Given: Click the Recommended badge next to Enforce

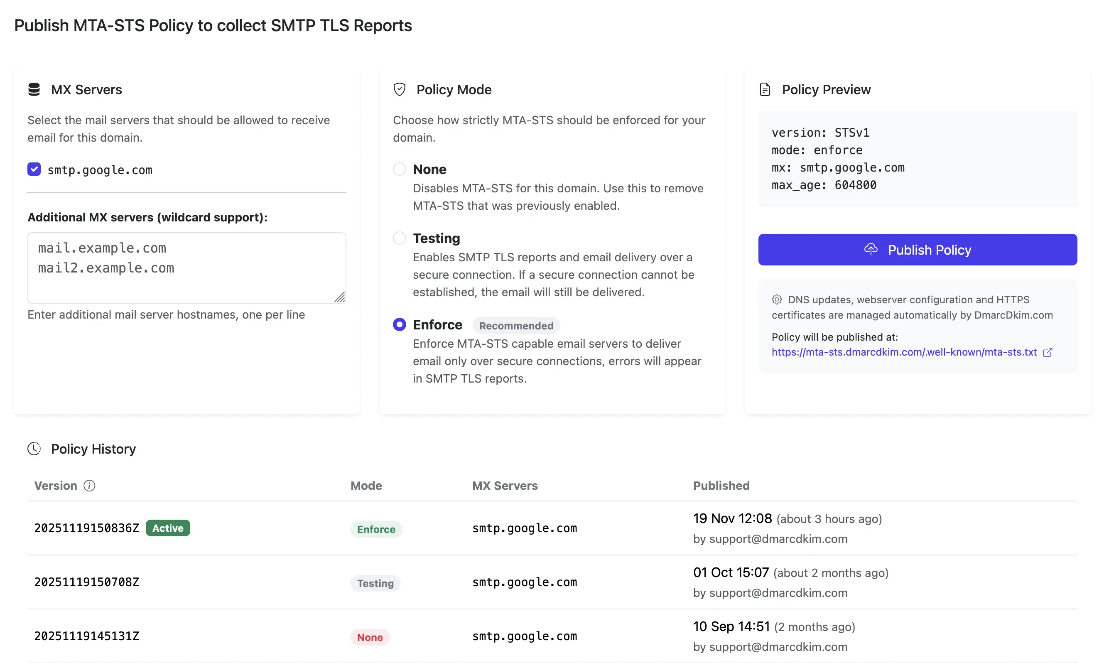Looking at the screenshot, I should click(516, 325).
